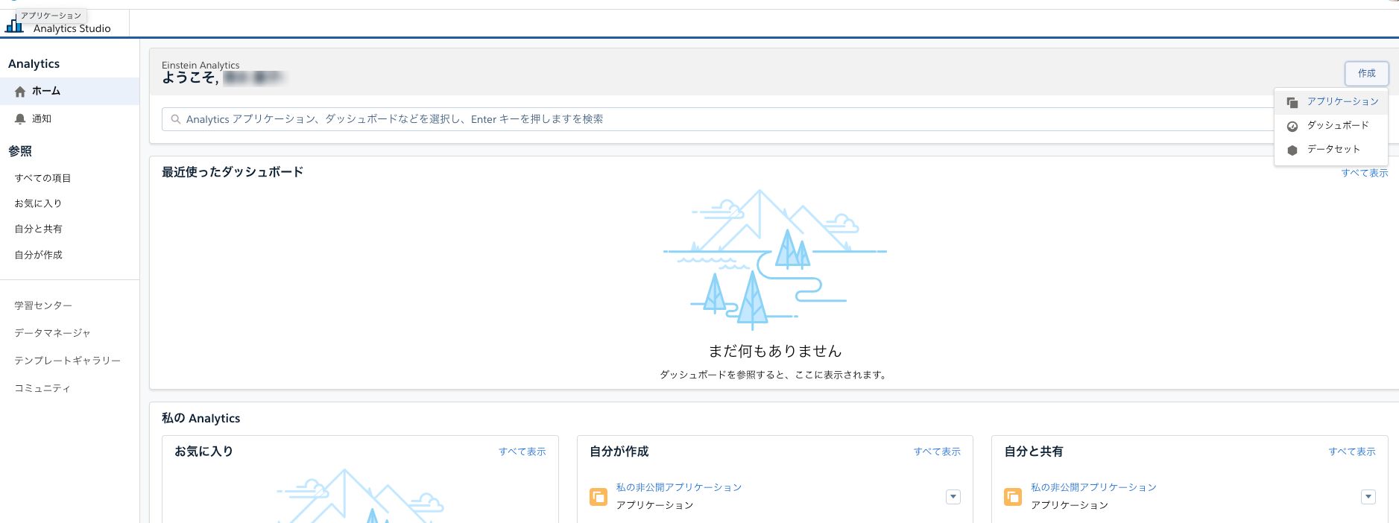Select データセット from the create menu
Screen dimensions: 1399x523
coord(1333,149)
